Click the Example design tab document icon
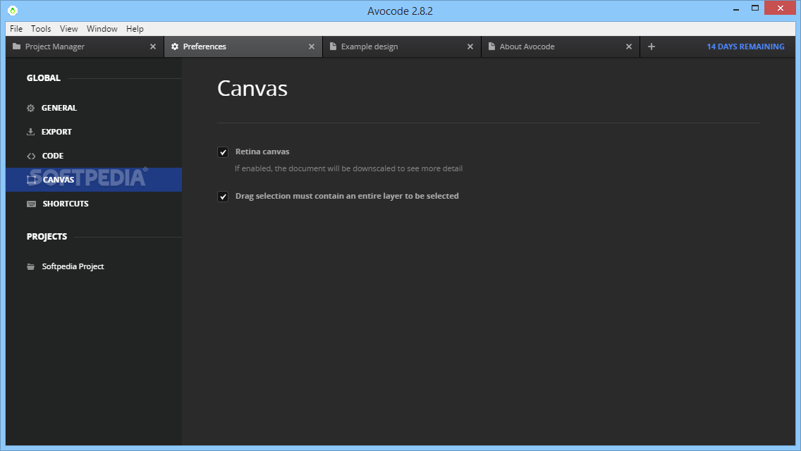Viewport: 801px width, 451px height. coord(333,47)
